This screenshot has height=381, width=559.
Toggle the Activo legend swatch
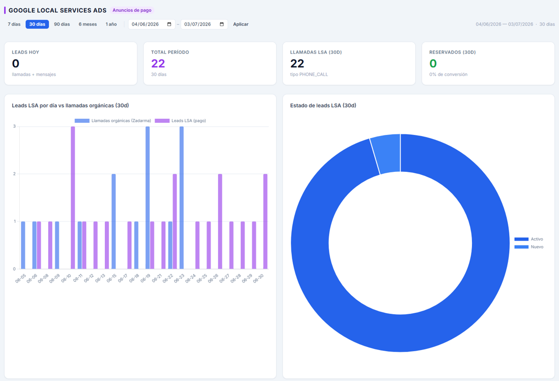pyautogui.click(x=521, y=239)
